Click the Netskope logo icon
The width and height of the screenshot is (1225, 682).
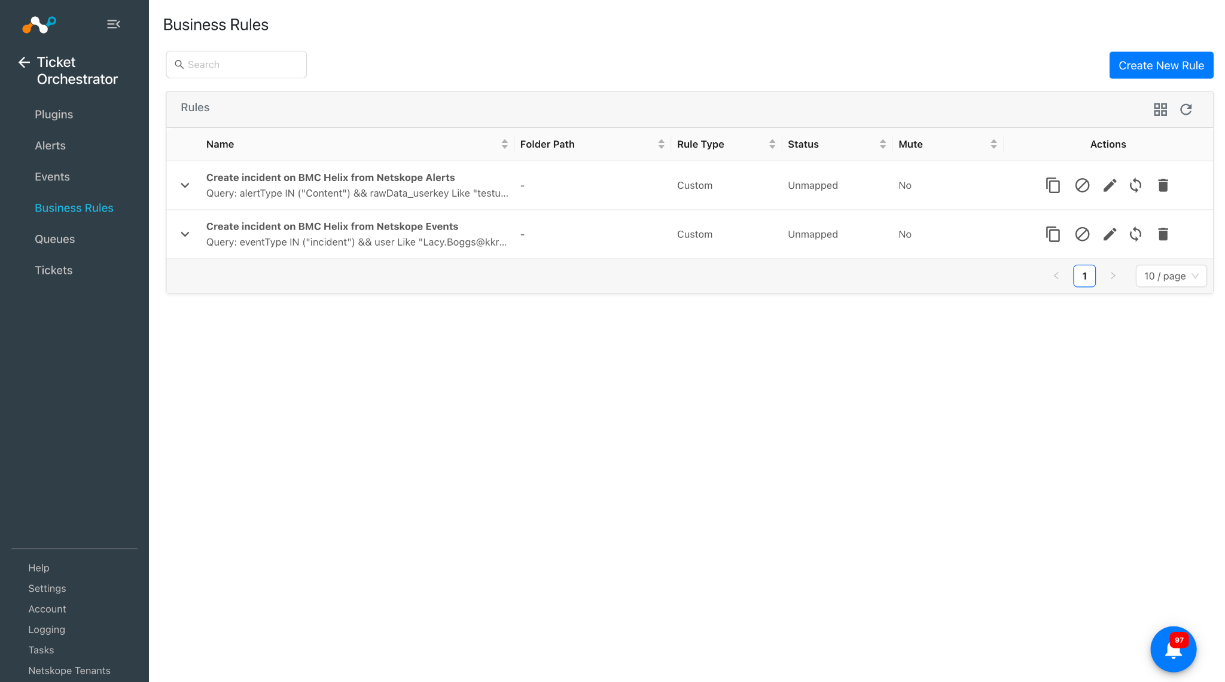(x=39, y=24)
